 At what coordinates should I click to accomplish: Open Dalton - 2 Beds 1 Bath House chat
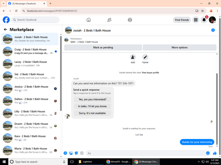pyautogui.click(x=30, y=101)
